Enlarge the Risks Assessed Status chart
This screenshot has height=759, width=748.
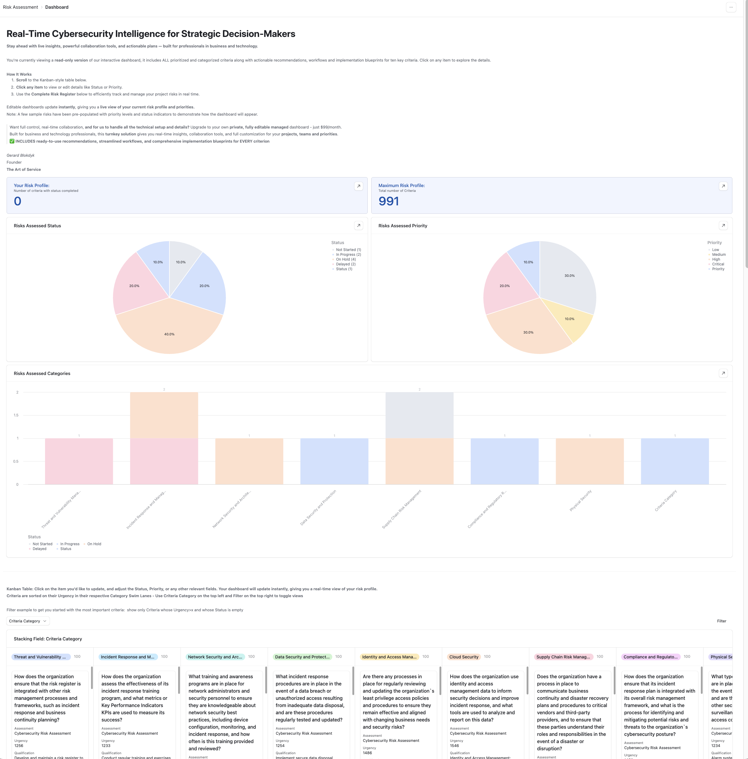pos(359,225)
